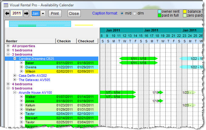Click the paid in full green swatch
Image resolution: width=206 pixels, height=130 pixels.
tap(160, 15)
